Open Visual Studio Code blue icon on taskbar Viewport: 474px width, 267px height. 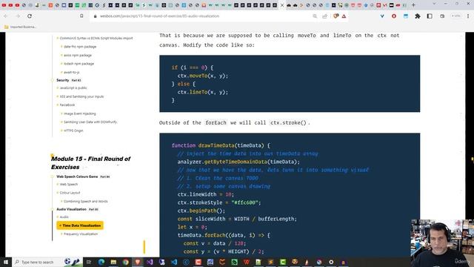174,262
